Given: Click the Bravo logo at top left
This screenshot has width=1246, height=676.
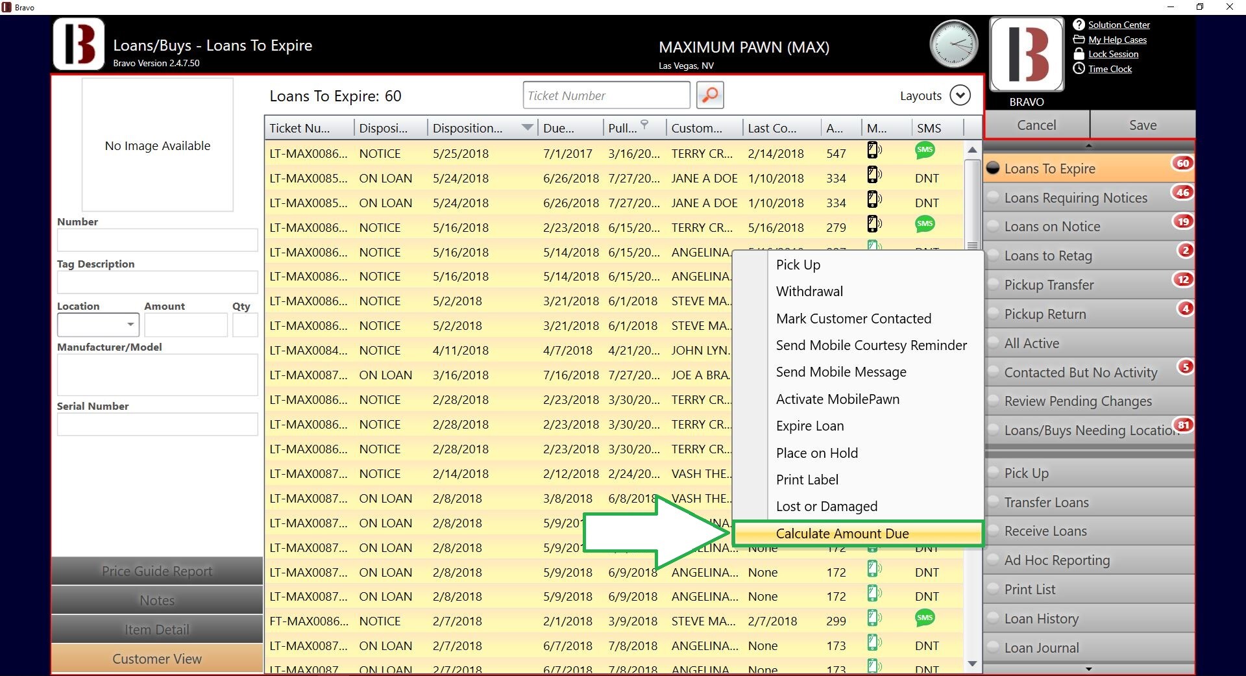Looking at the screenshot, I should [79, 44].
